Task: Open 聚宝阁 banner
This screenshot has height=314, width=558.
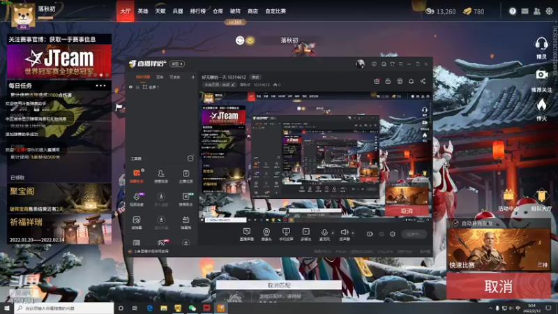Action: pyautogui.click(x=59, y=198)
